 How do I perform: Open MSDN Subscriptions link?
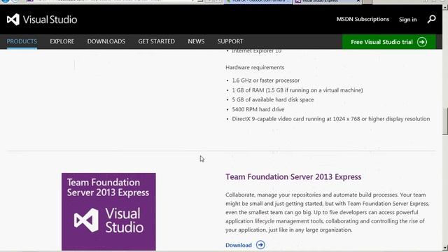[x=363, y=19]
